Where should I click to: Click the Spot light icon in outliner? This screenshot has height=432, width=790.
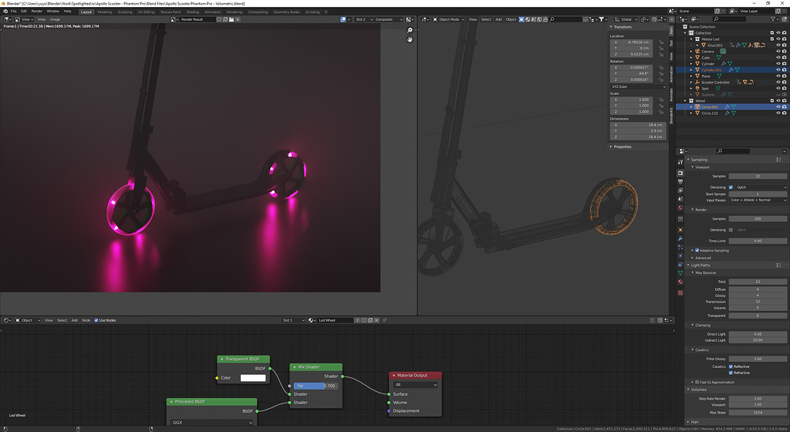697,89
